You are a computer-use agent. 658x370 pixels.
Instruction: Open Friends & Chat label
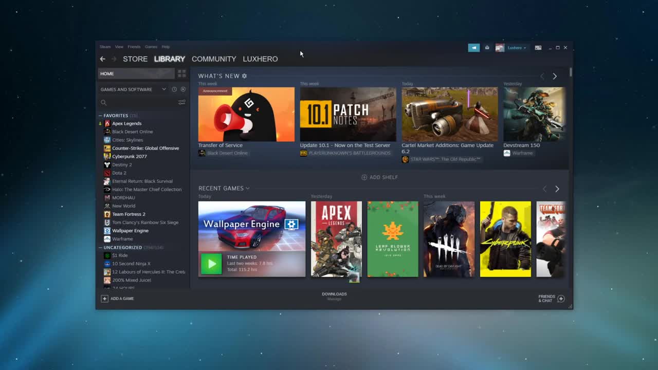(546, 299)
